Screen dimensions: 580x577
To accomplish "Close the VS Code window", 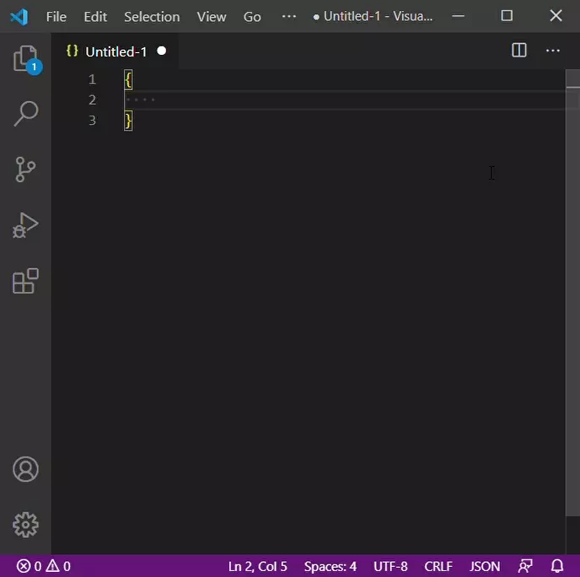I will pos(556,16).
